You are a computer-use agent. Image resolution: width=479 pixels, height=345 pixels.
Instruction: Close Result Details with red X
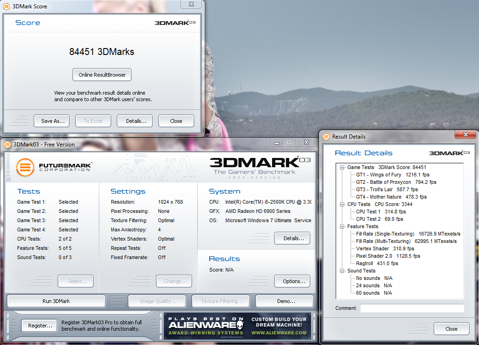(x=466, y=135)
